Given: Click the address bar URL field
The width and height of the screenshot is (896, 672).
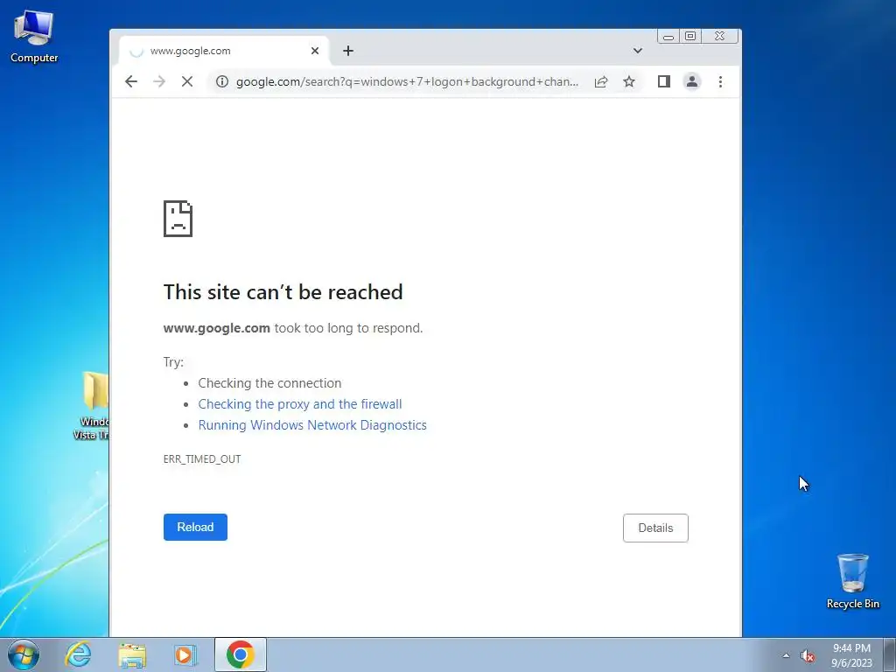Looking at the screenshot, I should click(407, 81).
